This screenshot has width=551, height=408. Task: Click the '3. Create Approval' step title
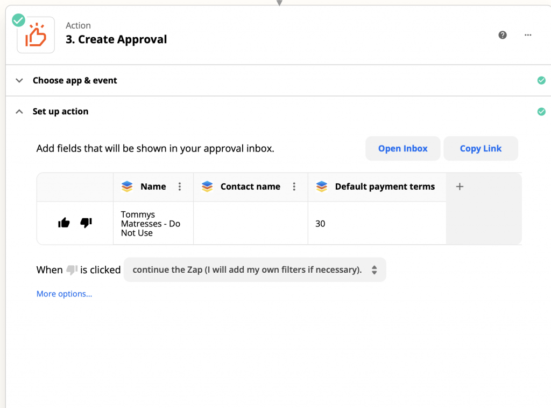click(116, 39)
